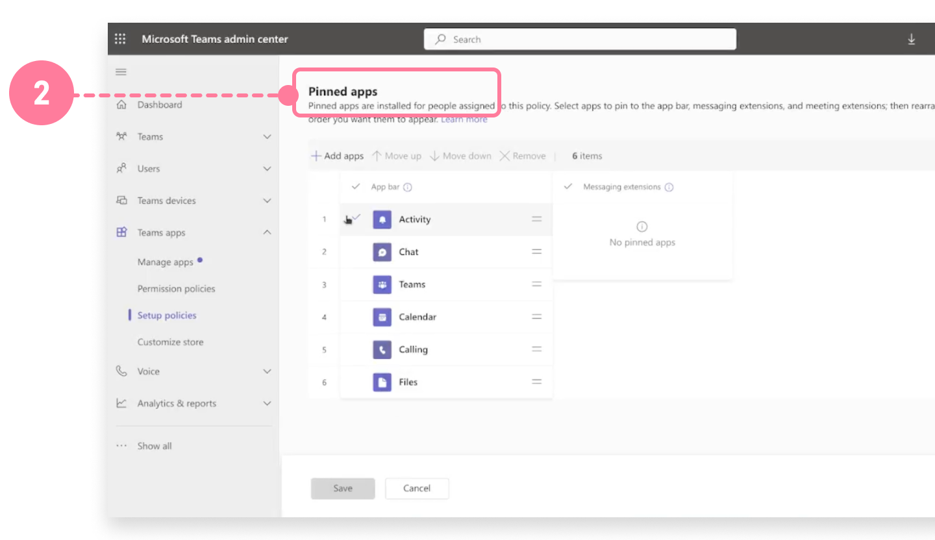The width and height of the screenshot is (935, 540).
Task: Expand the Voice sidebar section
Action: click(x=267, y=371)
